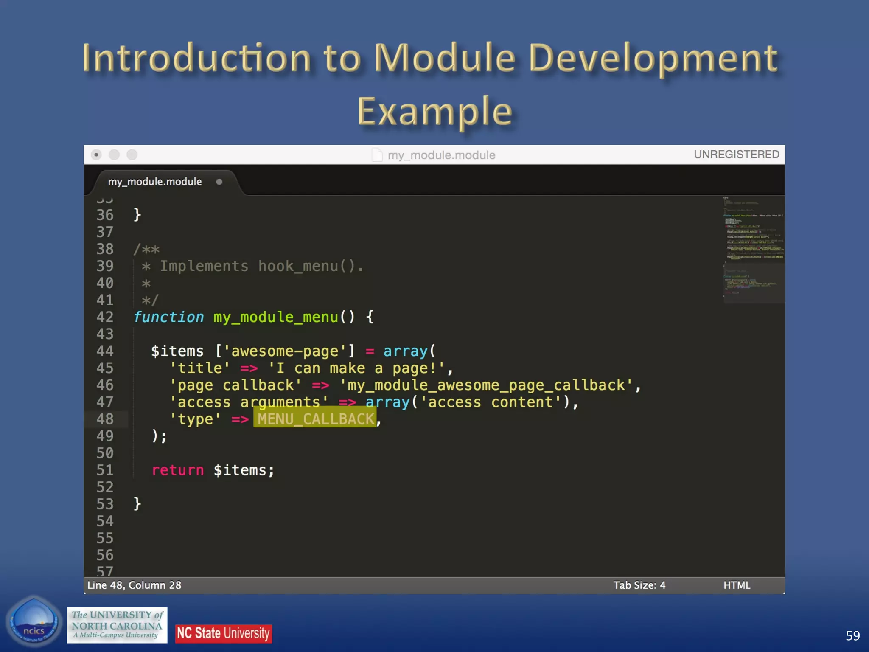Click the my_module.module editor tab

[154, 182]
